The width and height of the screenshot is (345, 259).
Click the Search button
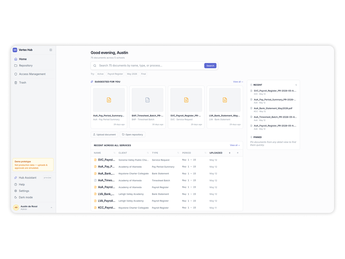210,66
